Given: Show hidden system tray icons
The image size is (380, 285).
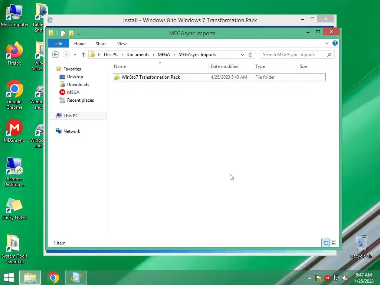Looking at the screenshot, I should tap(309, 278).
